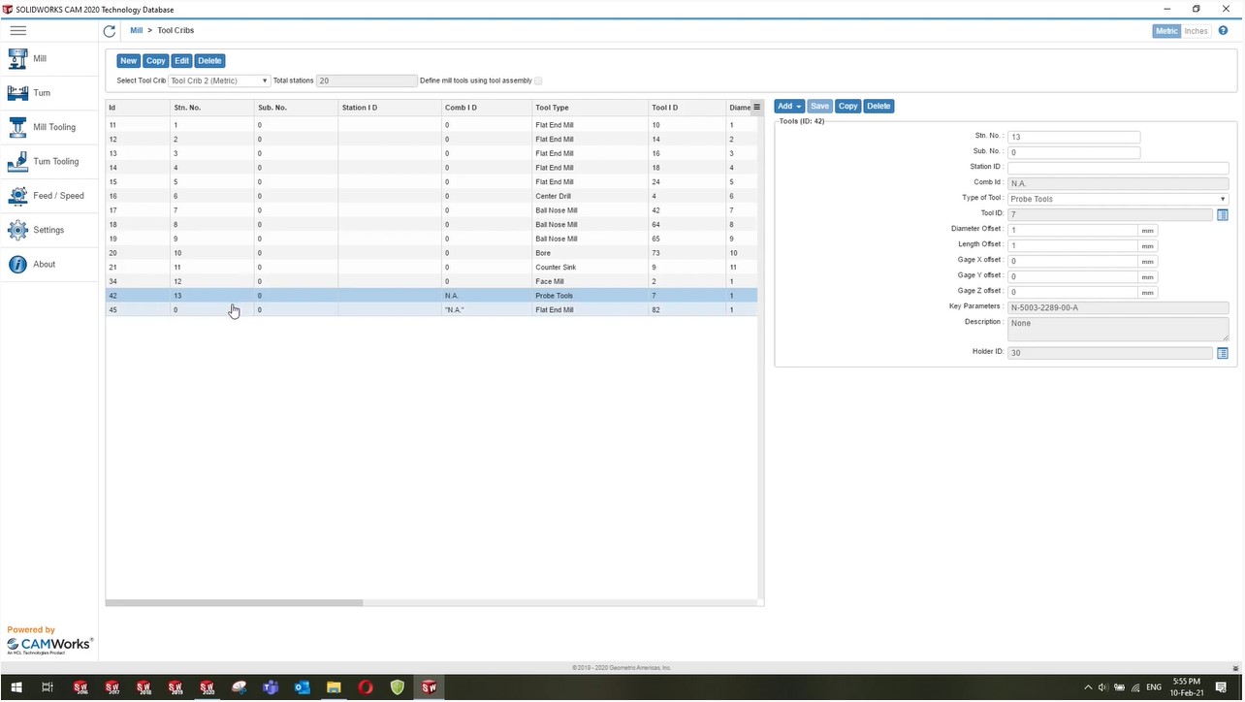Open the hamburger menu icon
Screen dimensions: 1245x702
17,31
